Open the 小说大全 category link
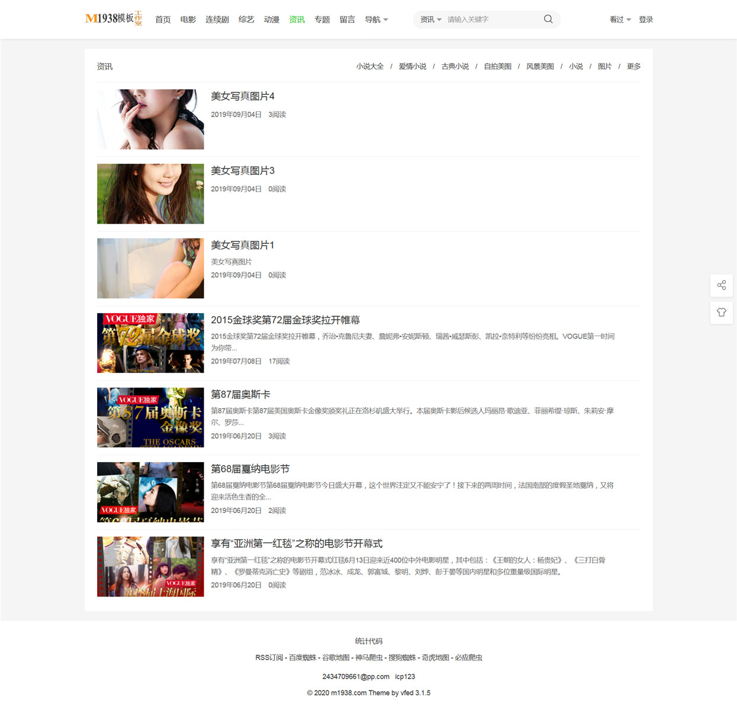Viewport: 737px width, 713px height. pyautogui.click(x=370, y=66)
